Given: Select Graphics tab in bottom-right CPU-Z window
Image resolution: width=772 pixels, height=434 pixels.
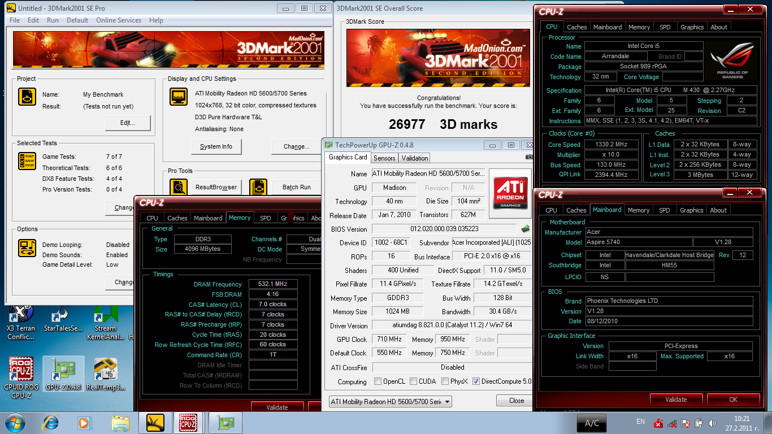Looking at the screenshot, I should click(692, 210).
